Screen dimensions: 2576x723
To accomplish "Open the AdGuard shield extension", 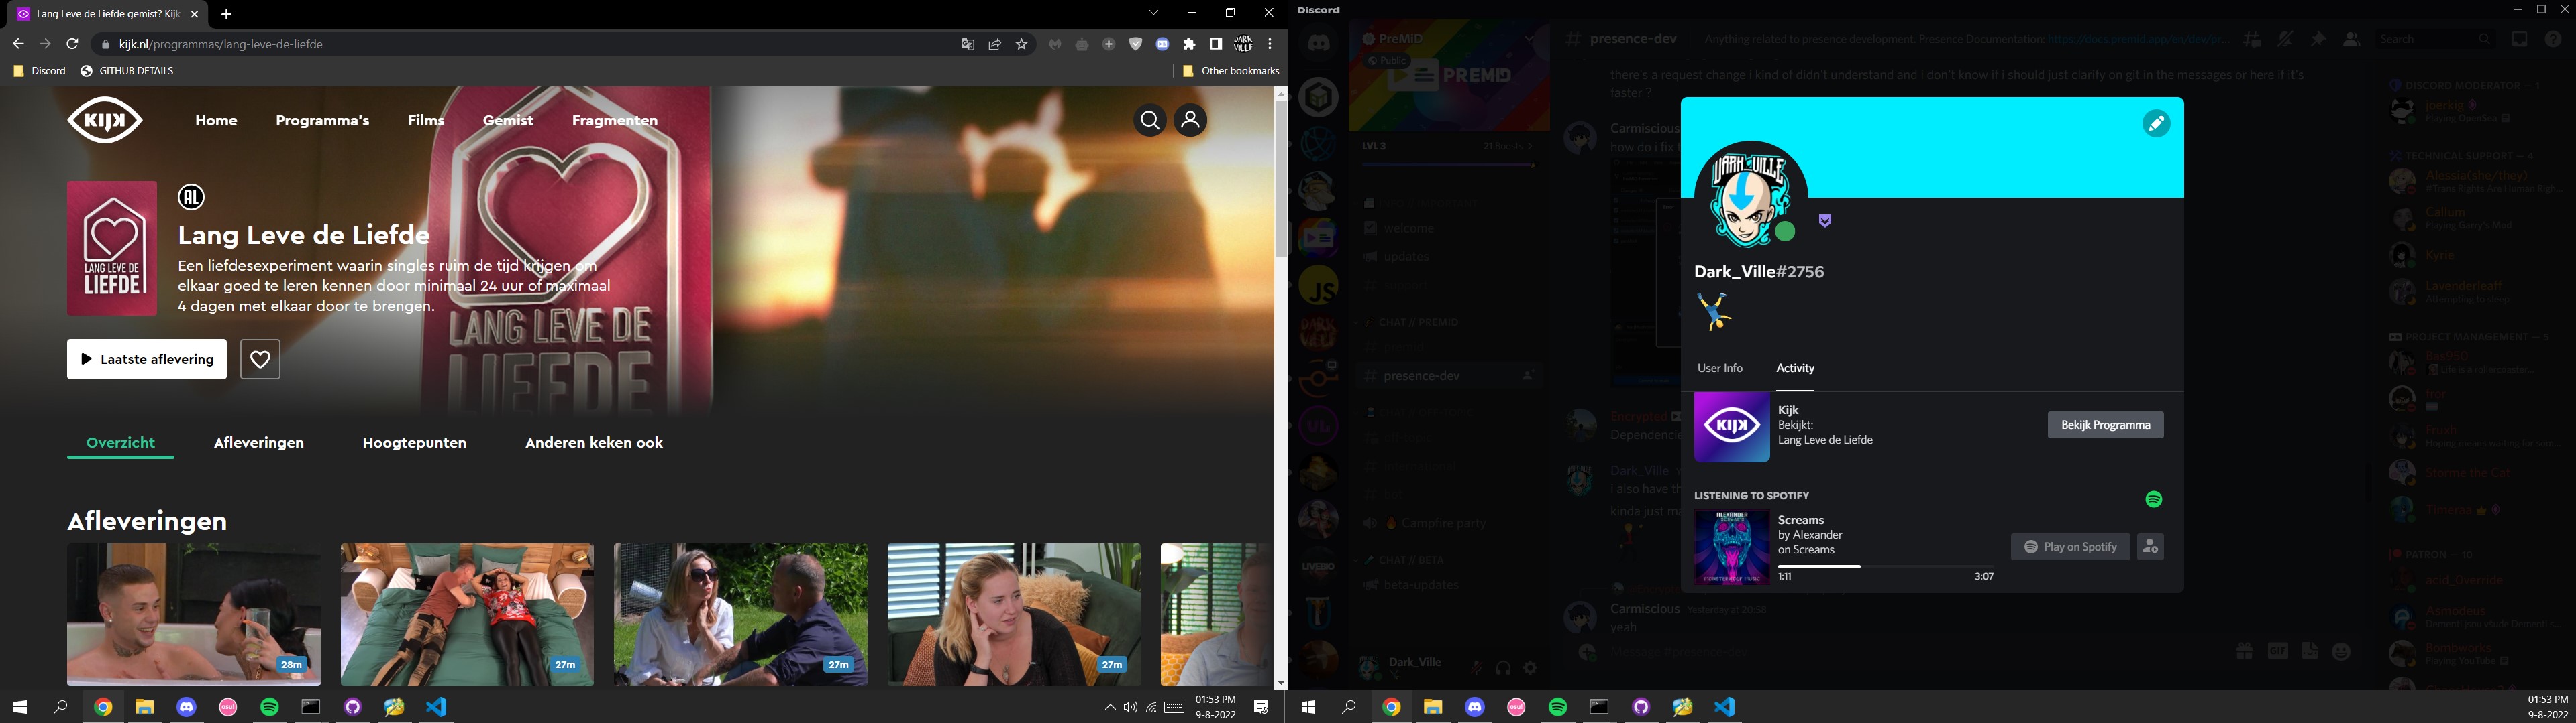I will click(1136, 44).
